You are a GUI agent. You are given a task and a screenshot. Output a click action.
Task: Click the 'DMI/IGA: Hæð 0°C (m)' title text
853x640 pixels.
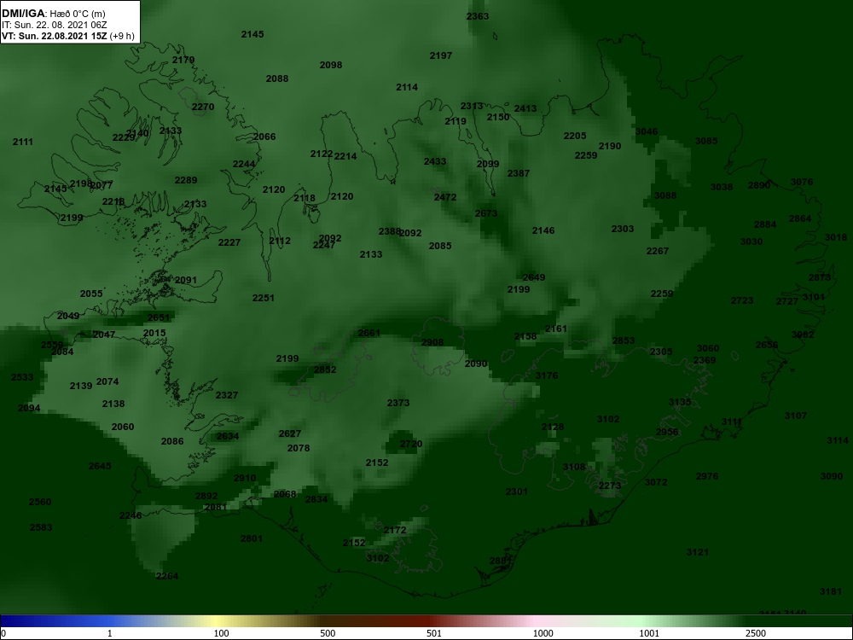click(x=53, y=15)
